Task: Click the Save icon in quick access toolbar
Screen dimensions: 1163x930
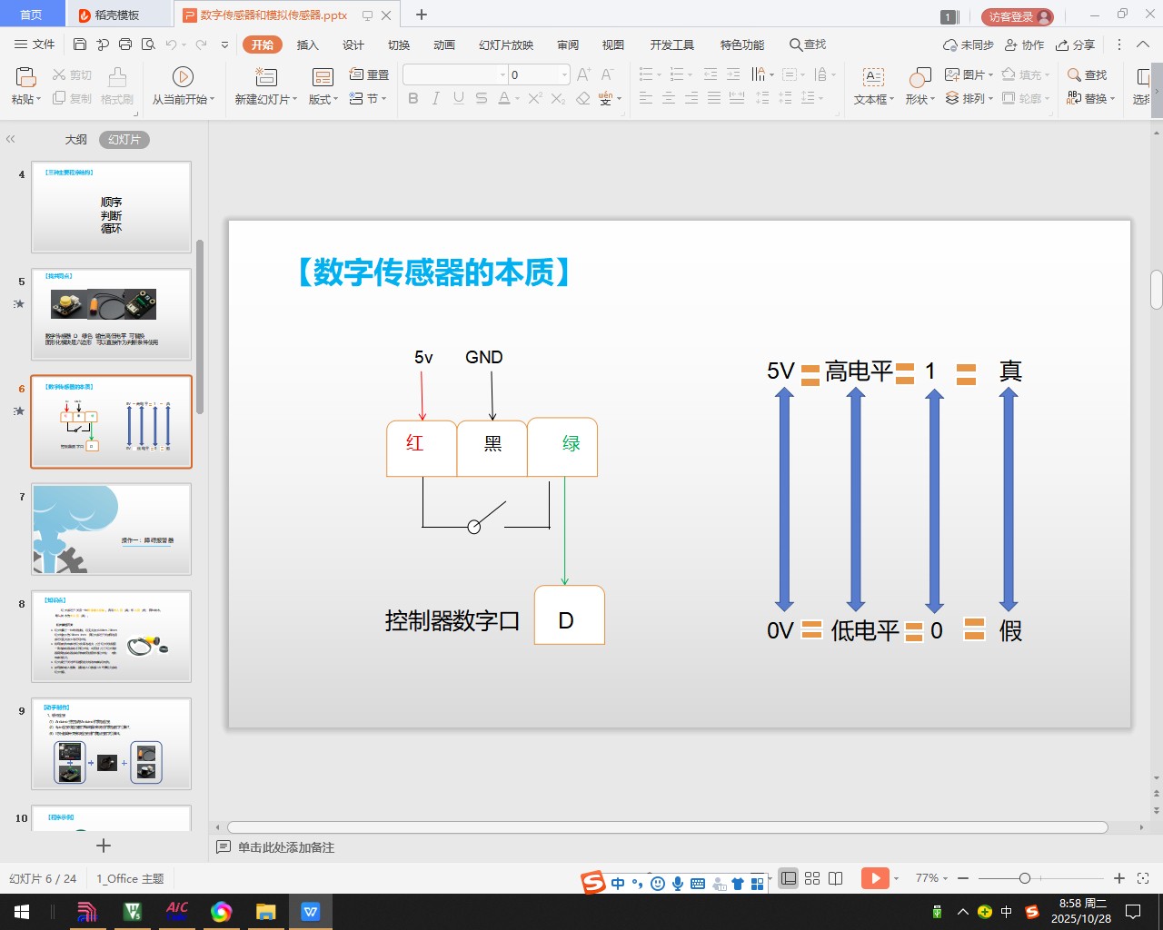Action: [80, 45]
